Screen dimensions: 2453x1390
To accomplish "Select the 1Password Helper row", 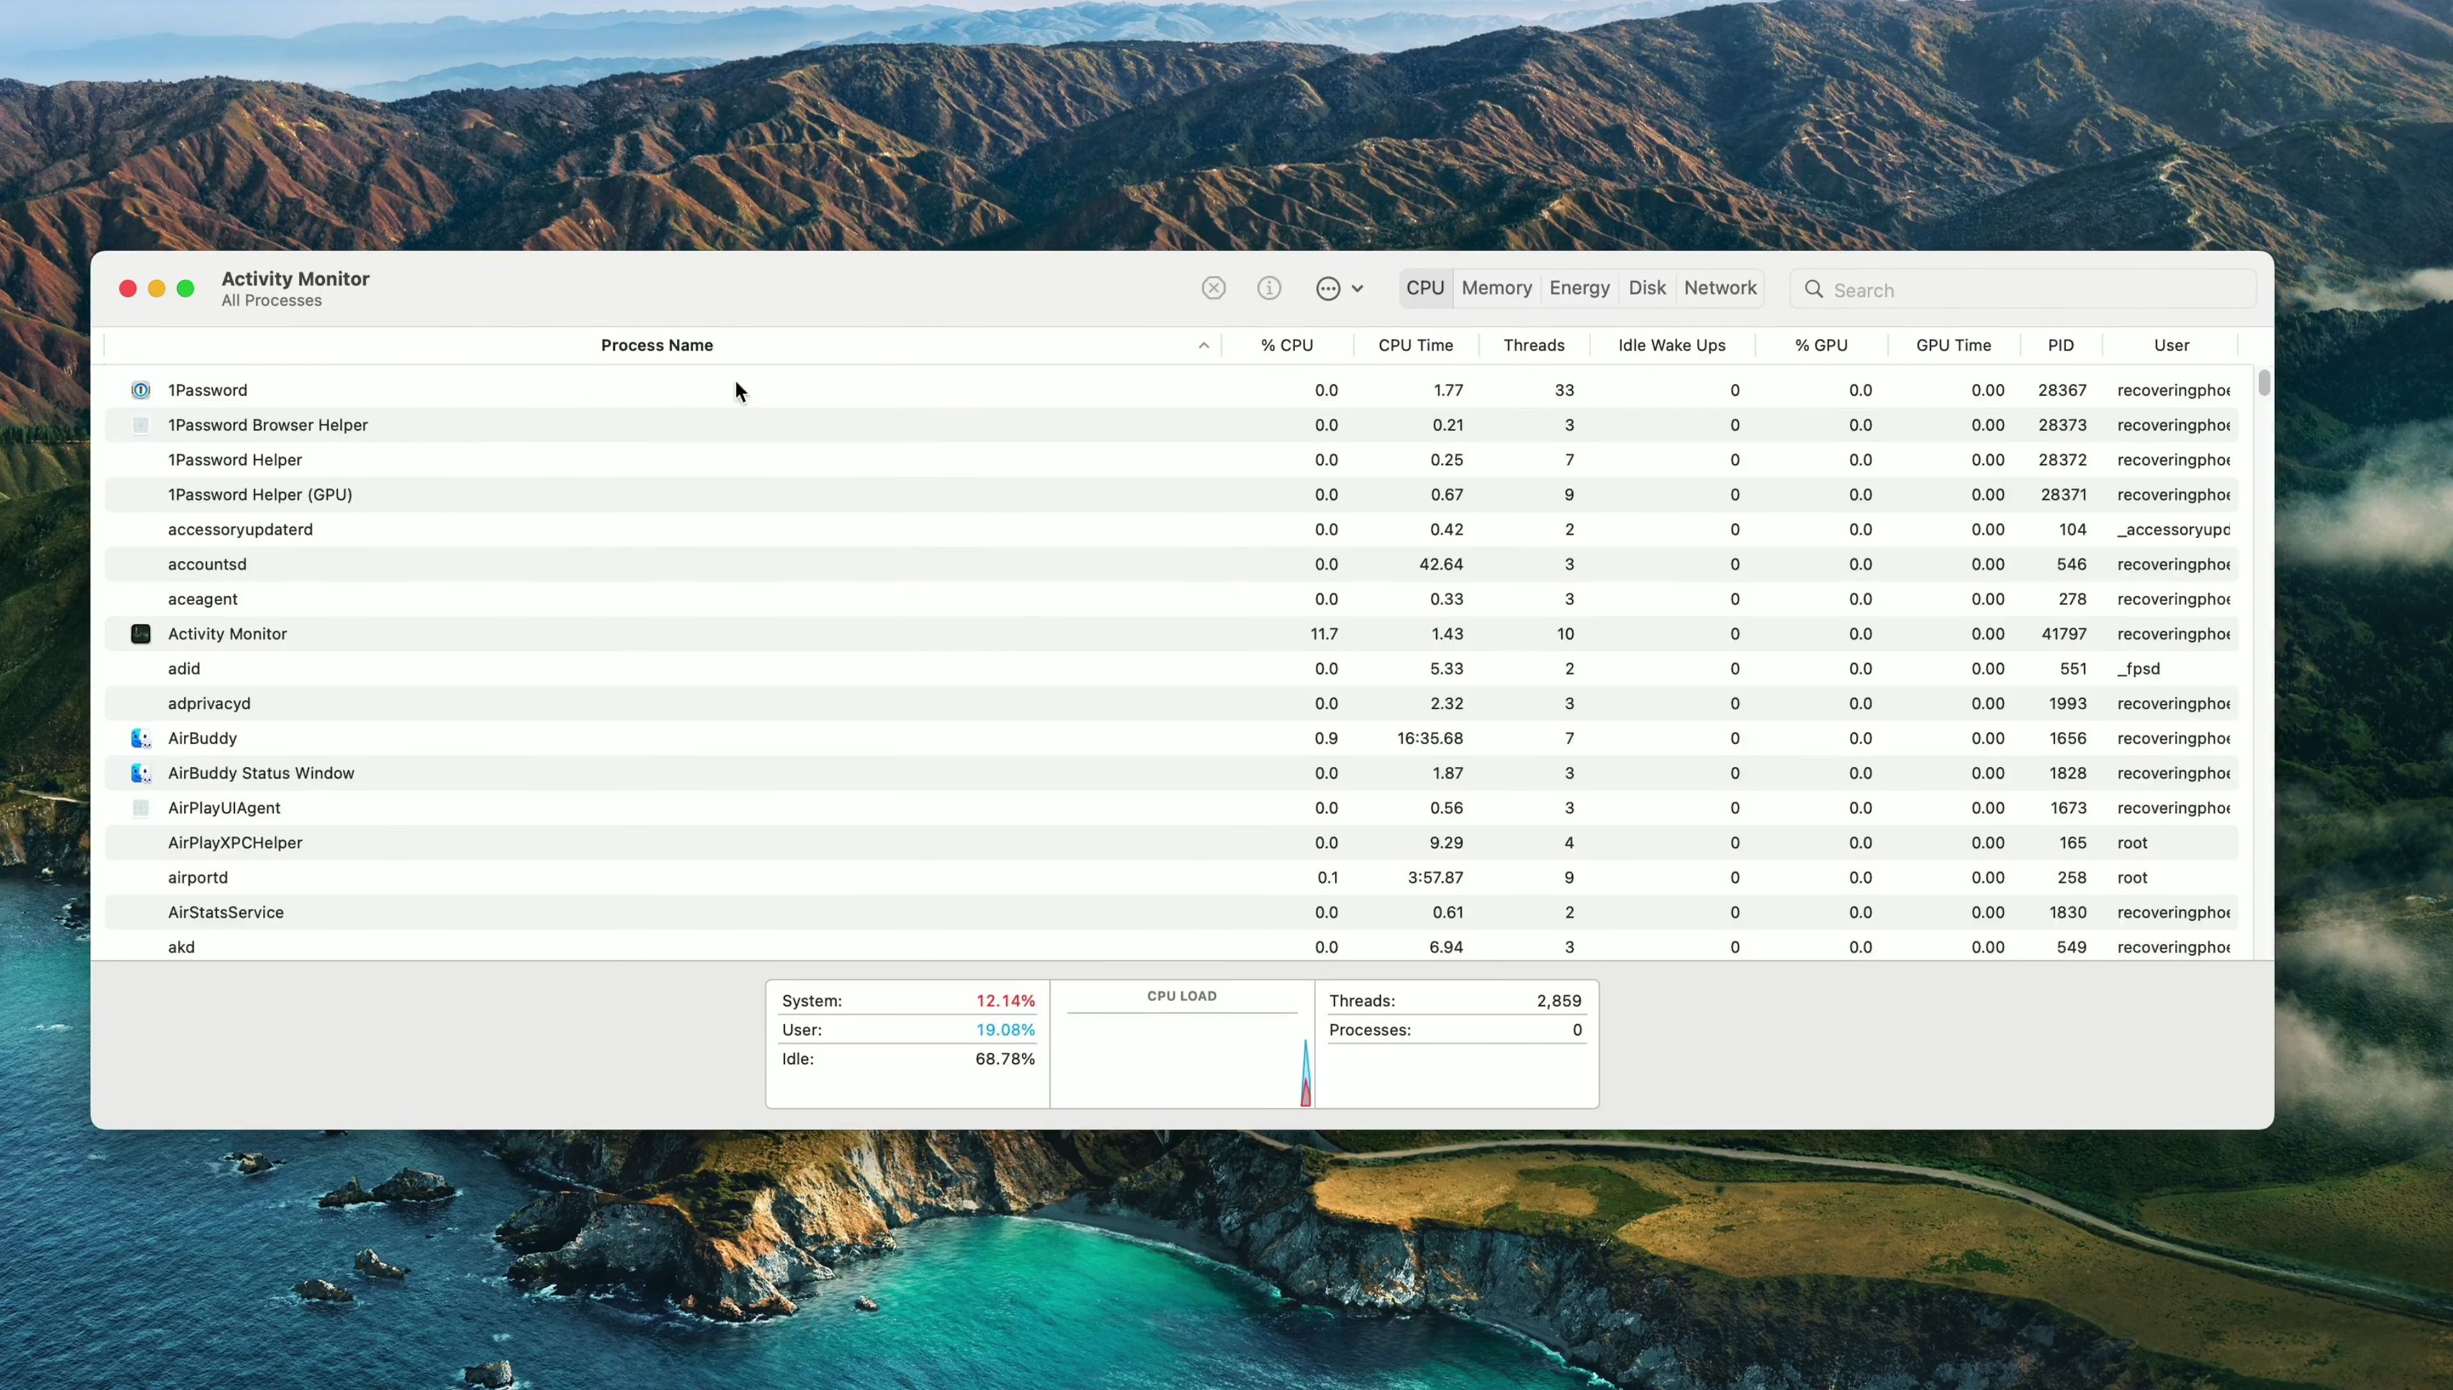I will point(1171,459).
